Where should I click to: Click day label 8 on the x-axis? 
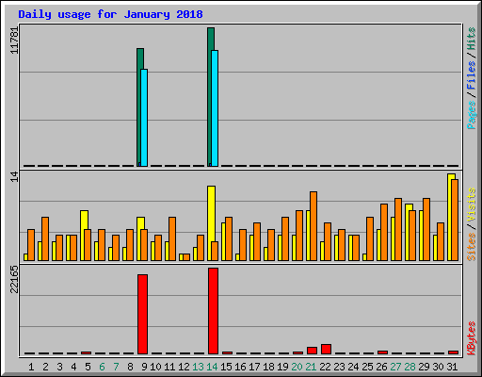pyautogui.click(x=130, y=367)
